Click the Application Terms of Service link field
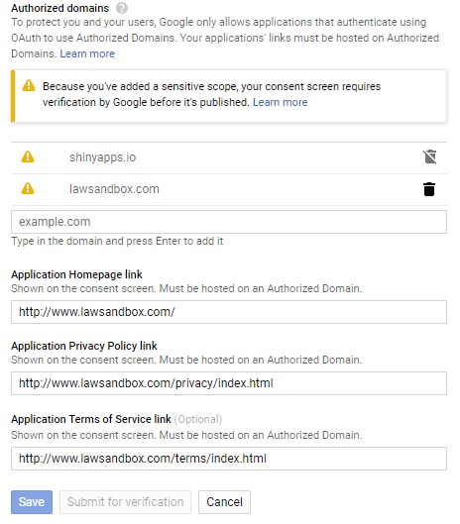This screenshot has height=524, width=460. (x=229, y=459)
